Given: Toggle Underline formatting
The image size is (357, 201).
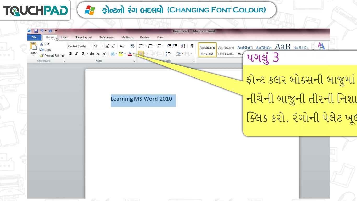Looking at the screenshot, I should (x=83, y=54).
